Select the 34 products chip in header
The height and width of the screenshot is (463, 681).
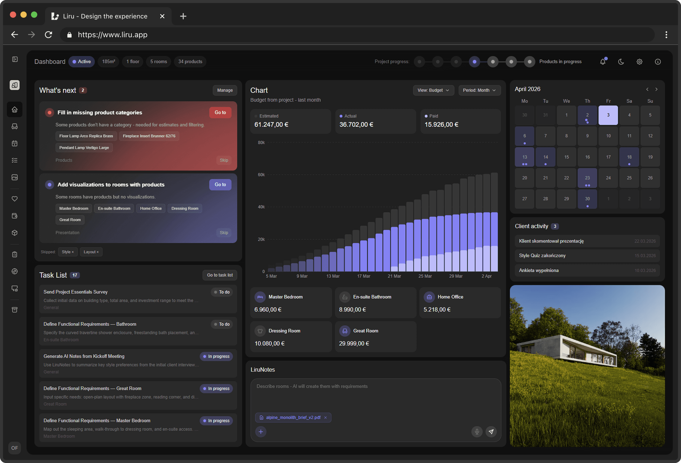click(x=190, y=61)
